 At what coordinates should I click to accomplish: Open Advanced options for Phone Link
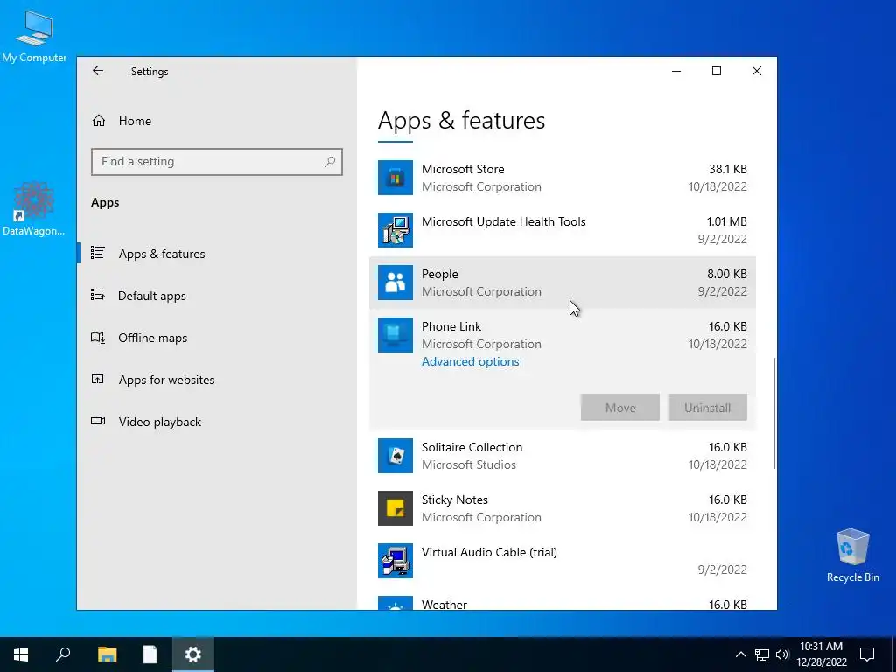pyautogui.click(x=470, y=361)
